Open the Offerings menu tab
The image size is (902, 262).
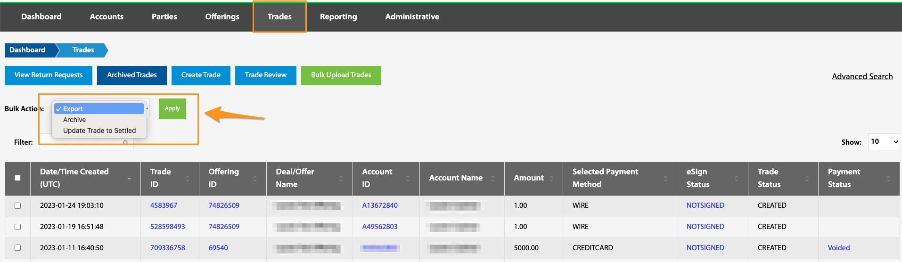click(x=222, y=16)
